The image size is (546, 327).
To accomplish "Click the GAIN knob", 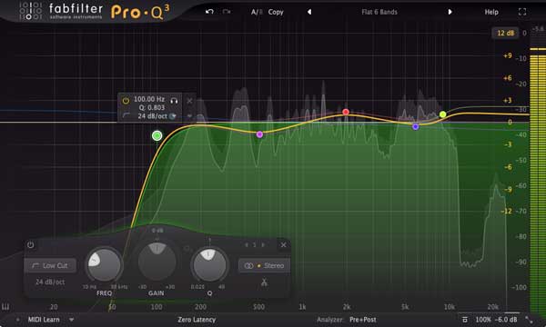I will click(157, 263).
